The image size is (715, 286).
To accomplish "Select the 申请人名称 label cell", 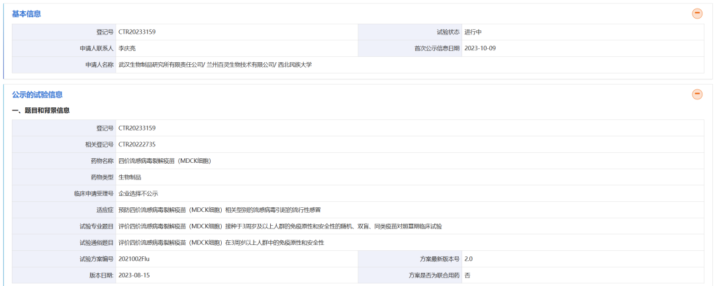I will point(64,65).
